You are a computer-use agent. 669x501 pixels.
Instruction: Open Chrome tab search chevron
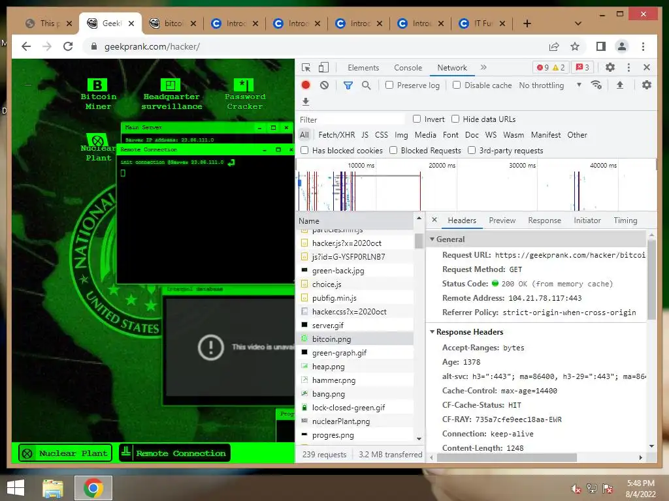click(x=578, y=23)
